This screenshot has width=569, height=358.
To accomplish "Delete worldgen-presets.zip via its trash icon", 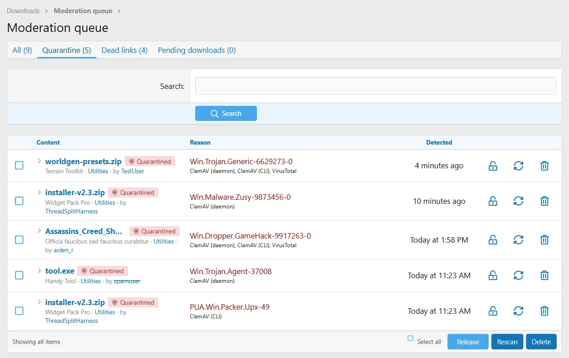I will (544, 166).
